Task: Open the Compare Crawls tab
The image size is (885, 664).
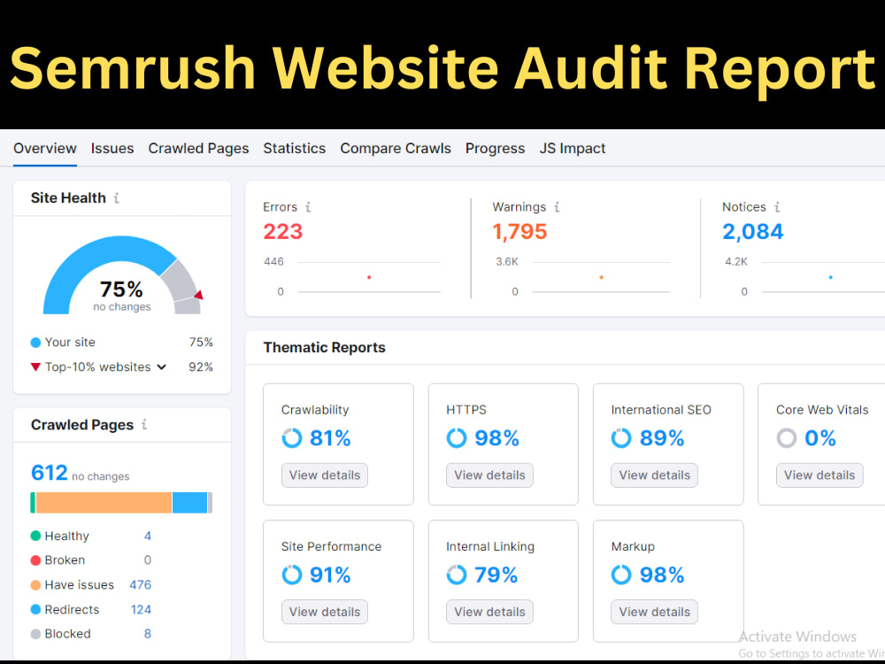Action: (395, 149)
